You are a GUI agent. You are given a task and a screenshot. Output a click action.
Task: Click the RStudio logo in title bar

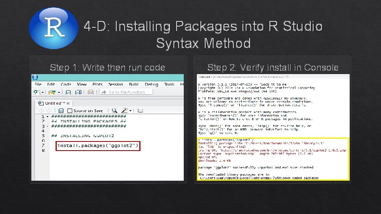(x=35, y=77)
